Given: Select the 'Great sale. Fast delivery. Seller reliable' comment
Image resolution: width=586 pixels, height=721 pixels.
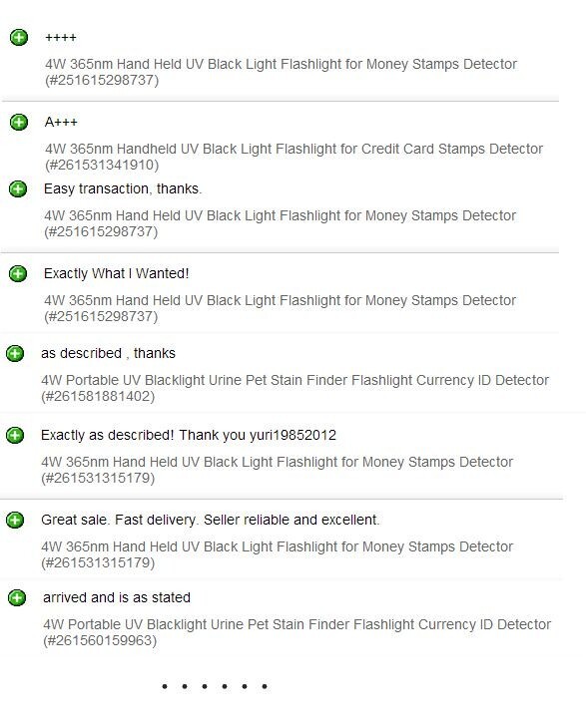Looking at the screenshot, I should click(211, 521).
